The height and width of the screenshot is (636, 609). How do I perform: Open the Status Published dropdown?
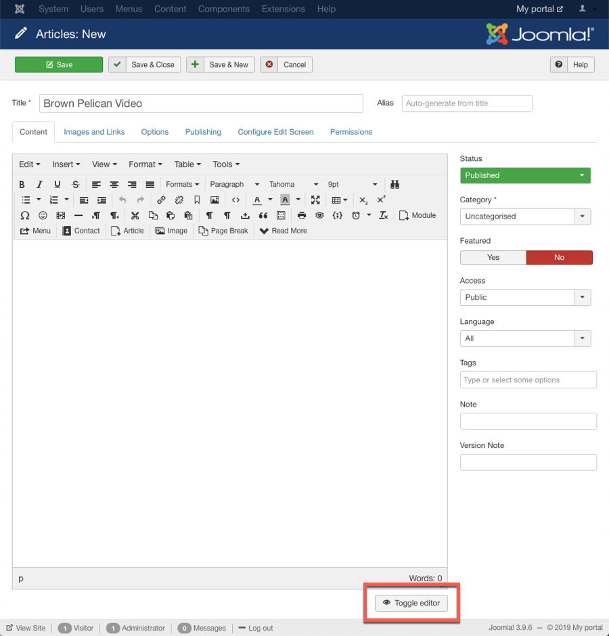pyautogui.click(x=525, y=175)
